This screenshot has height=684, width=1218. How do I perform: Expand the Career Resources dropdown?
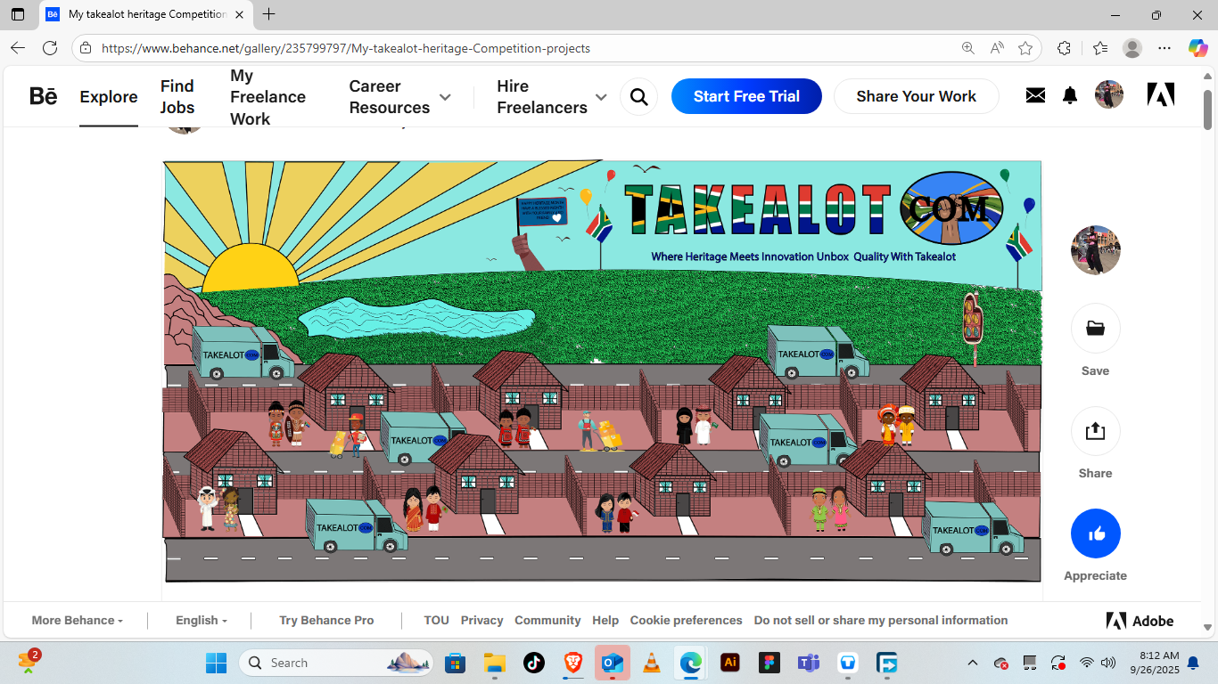[443, 97]
